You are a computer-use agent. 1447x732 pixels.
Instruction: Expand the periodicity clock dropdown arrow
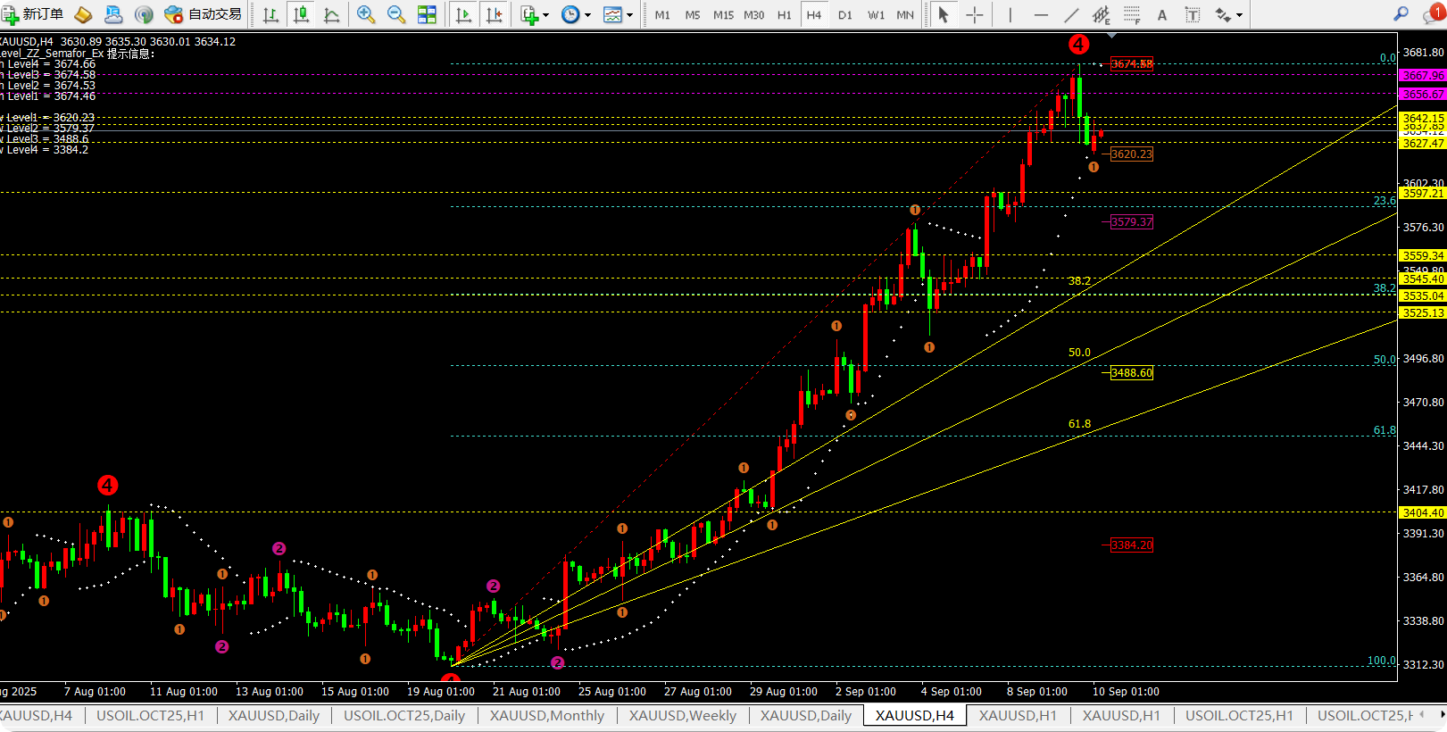click(587, 15)
